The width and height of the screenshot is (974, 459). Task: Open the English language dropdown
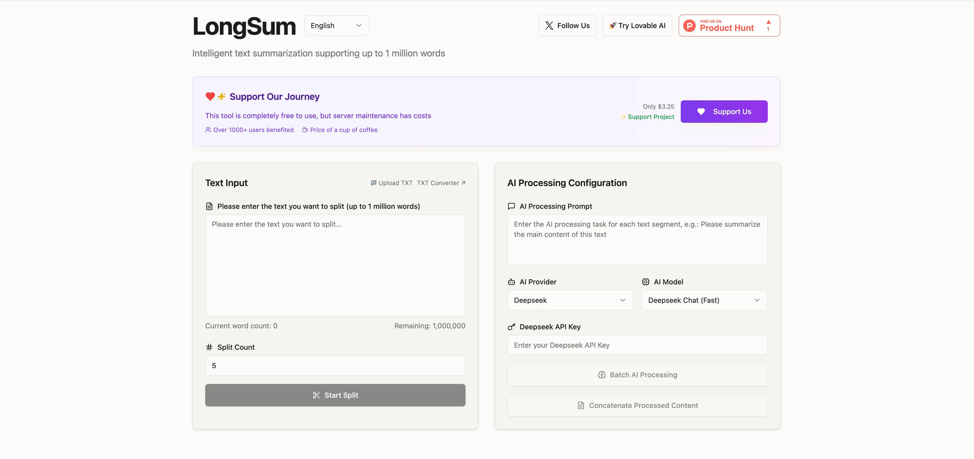(336, 26)
